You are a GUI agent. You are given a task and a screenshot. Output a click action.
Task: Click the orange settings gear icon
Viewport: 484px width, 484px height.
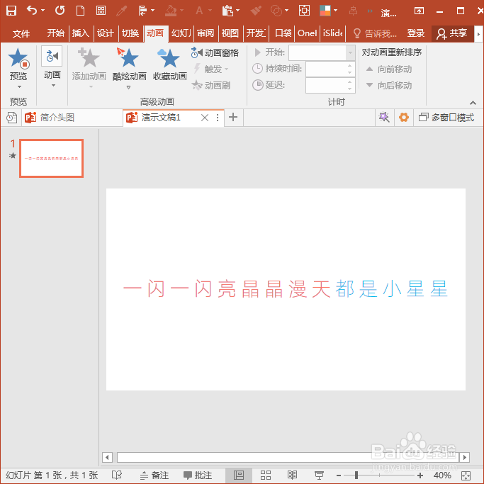pos(404,118)
